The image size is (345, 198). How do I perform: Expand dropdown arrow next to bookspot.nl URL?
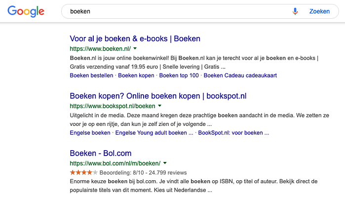(160, 106)
